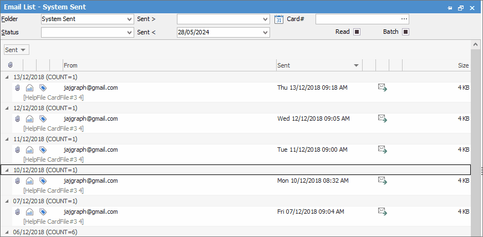Screen dimensions: 483x237
Task: Select jajgraph@gmail.com in the 12/12/2018 row
Action: coord(91,118)
